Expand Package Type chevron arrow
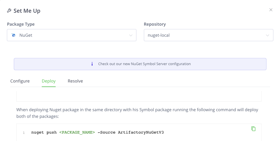This screenshot has height=141, width=280. (131, 35)
